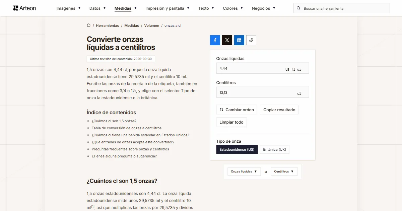The width and height of the screenshot is (402, 211).
Task: Click the 'Tipo de onza' label
Action: click(228, 141)
